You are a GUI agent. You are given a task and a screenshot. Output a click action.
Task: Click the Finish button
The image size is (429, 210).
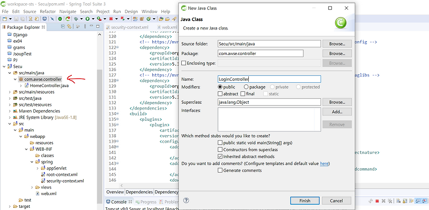pos(305,201)
